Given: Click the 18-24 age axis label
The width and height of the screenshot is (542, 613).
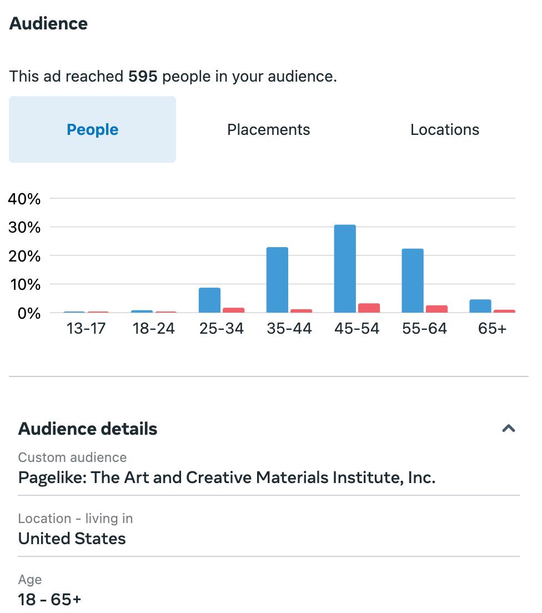Looking at the screenshot, I should pyautogui.click(x=153, y=328).
